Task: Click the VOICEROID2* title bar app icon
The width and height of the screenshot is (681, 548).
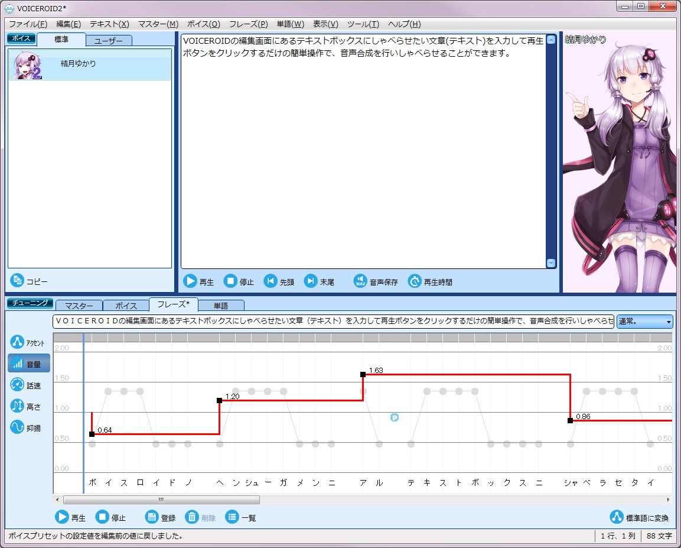Action: (x=9, y=8)
